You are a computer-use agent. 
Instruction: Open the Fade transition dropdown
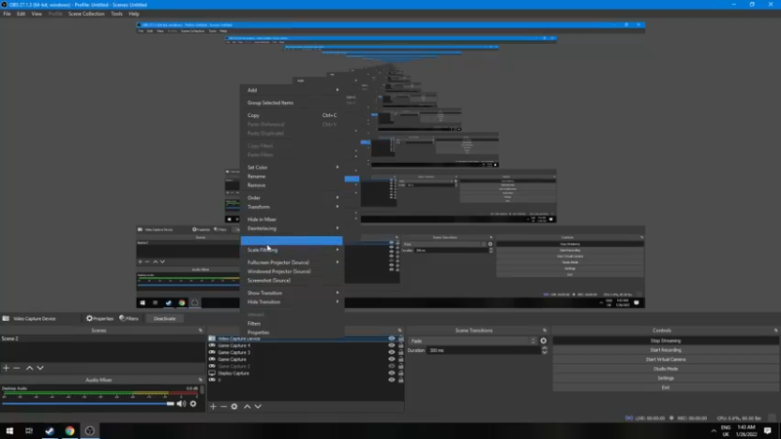point(473,340)
